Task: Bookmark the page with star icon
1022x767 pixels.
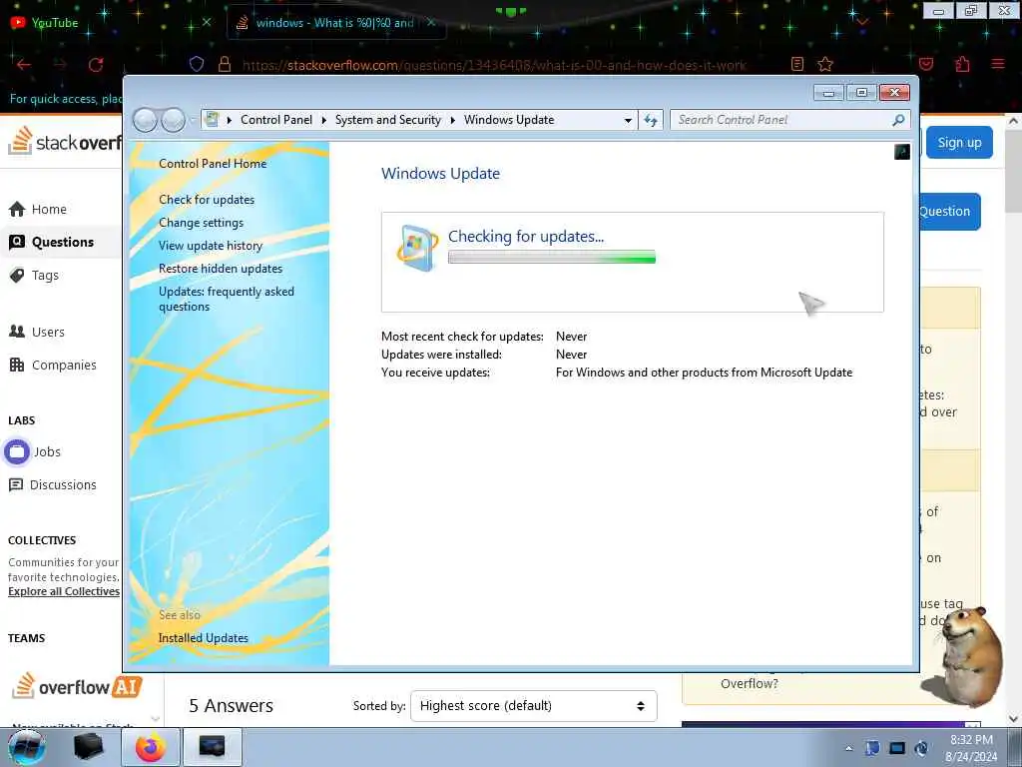Action: click(x=825, y=64)
